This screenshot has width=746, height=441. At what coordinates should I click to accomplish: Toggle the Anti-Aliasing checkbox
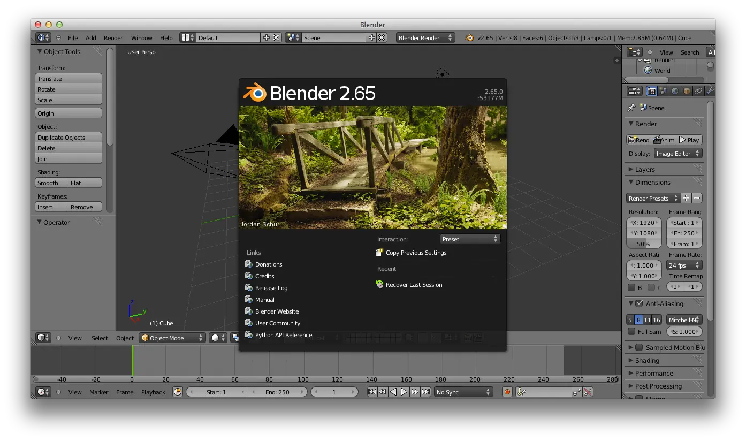[639, 303]
